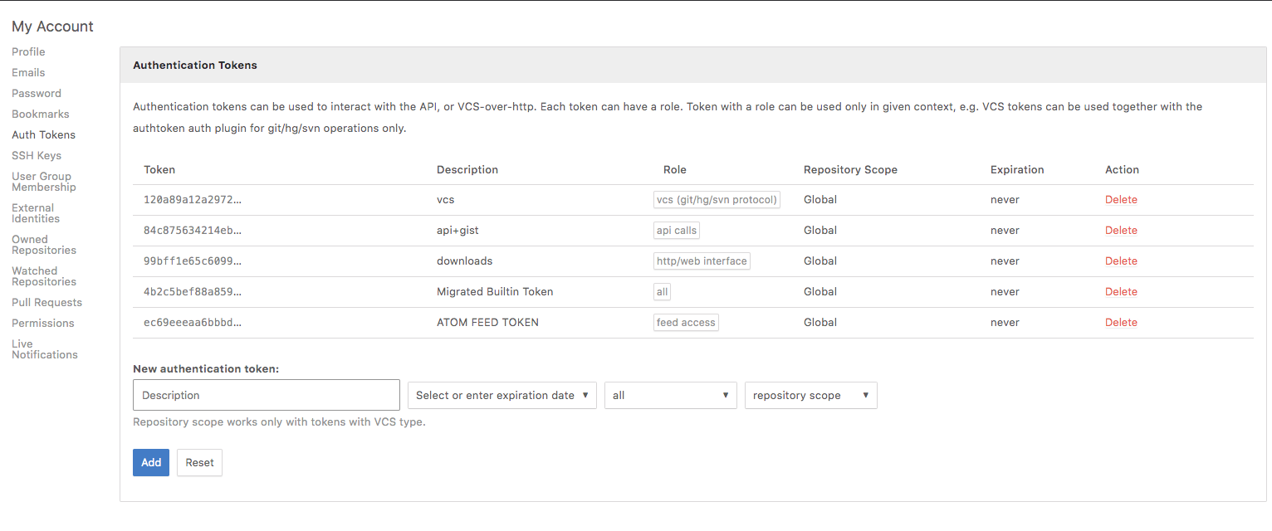Go to the Emails section
This screenshot has width=1272, height=531.
(x=28, y=72)
